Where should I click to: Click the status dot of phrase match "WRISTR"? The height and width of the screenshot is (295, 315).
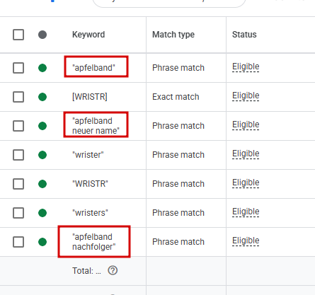tap(42, 184)
